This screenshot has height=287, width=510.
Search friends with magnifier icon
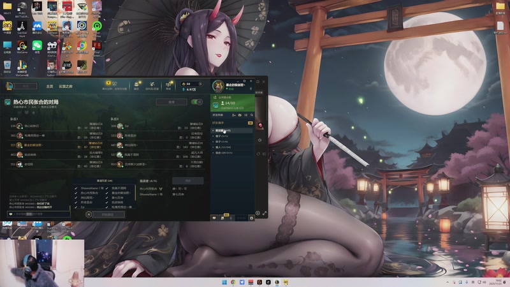[251, 115]
